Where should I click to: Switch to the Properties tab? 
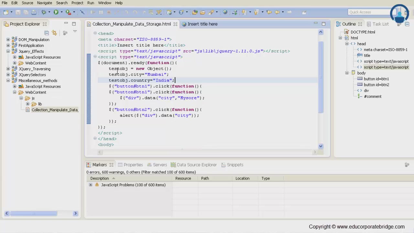point(130,165)
